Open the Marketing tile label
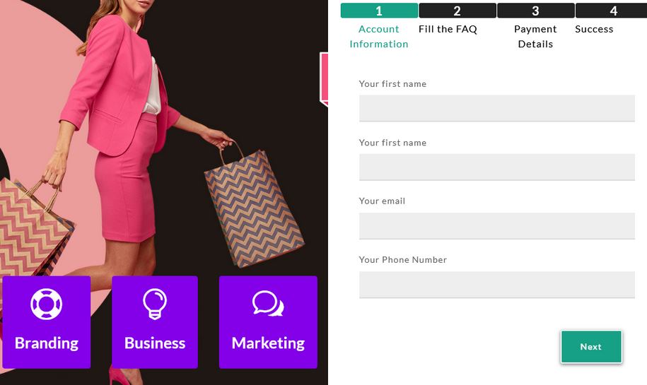 click(x=268, y=343)
